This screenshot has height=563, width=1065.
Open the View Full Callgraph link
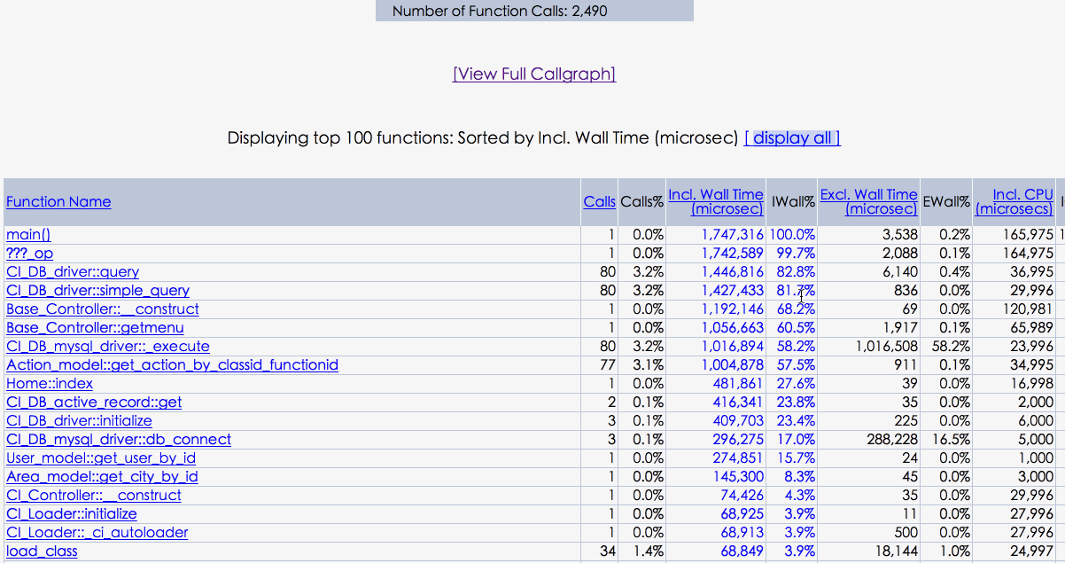534,74
